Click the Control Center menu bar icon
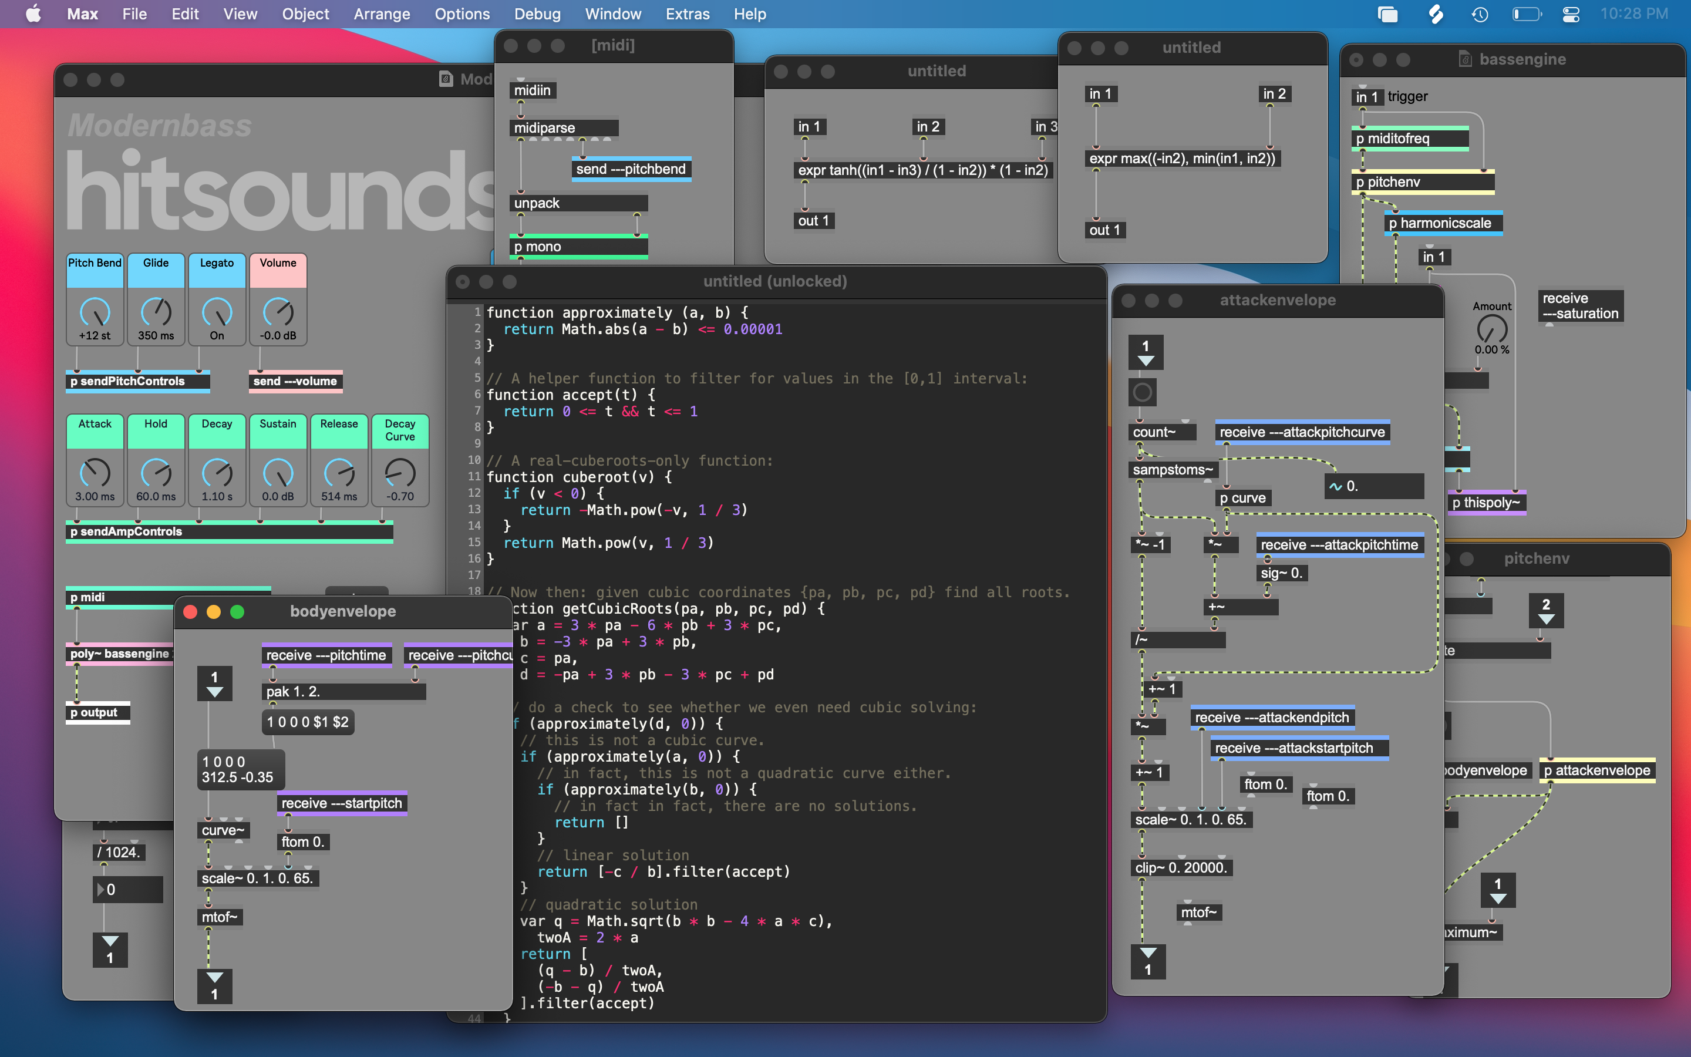Viewport: 1691px width, 1057px height. click(x=1571, y=14)
